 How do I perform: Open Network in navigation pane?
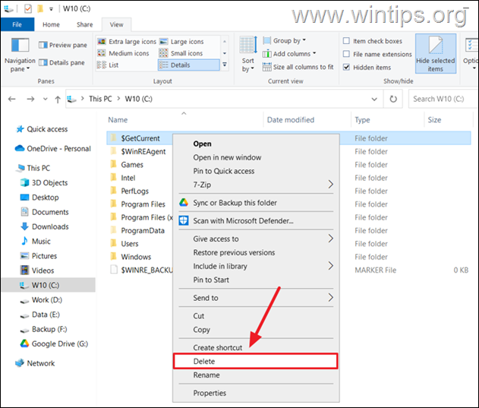coord(35,363)
